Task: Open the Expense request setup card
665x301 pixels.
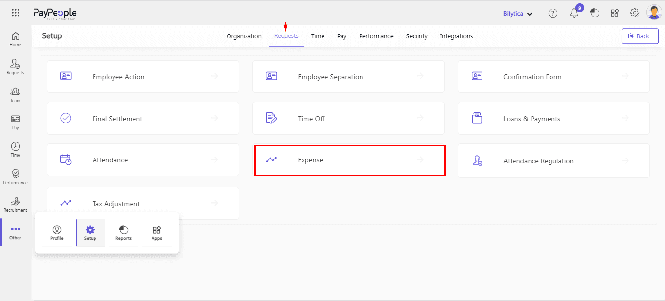Action: pyautogui.click(x=349, y=160)
